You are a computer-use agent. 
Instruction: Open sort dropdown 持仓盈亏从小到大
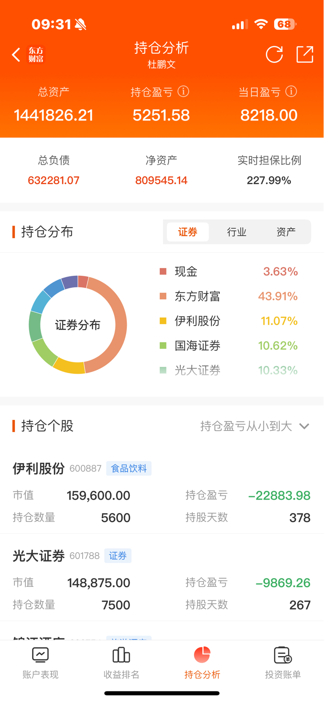click(255, 426)
